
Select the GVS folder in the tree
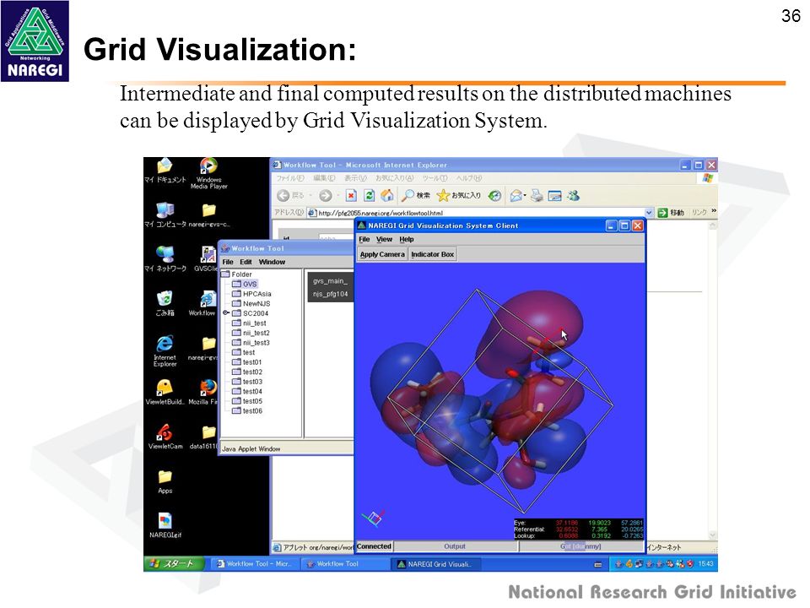click(x=245, y=284)
